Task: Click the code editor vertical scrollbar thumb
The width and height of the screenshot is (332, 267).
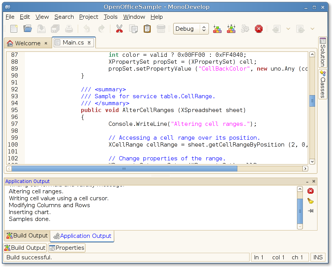Action: (312, 101)
